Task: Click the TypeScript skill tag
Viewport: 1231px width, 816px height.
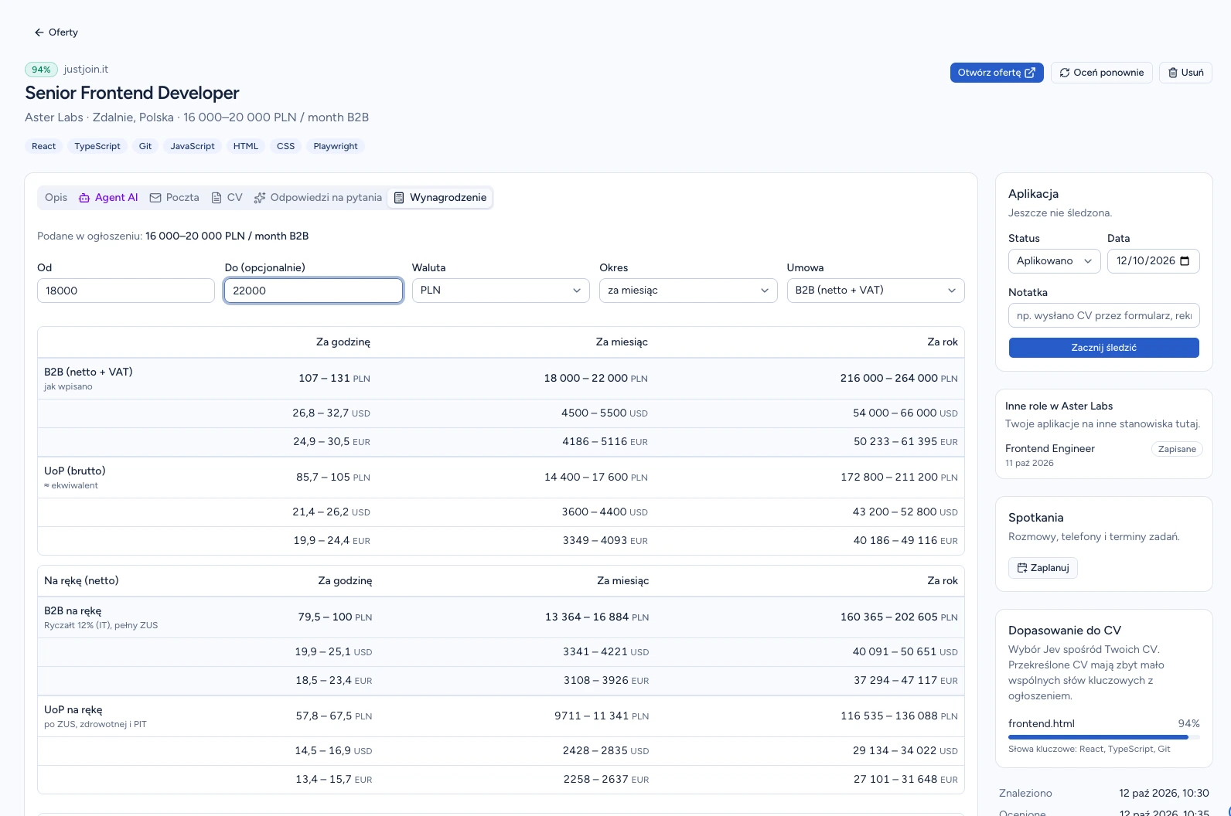Action: pyautogui.click(x=97, y=146)
